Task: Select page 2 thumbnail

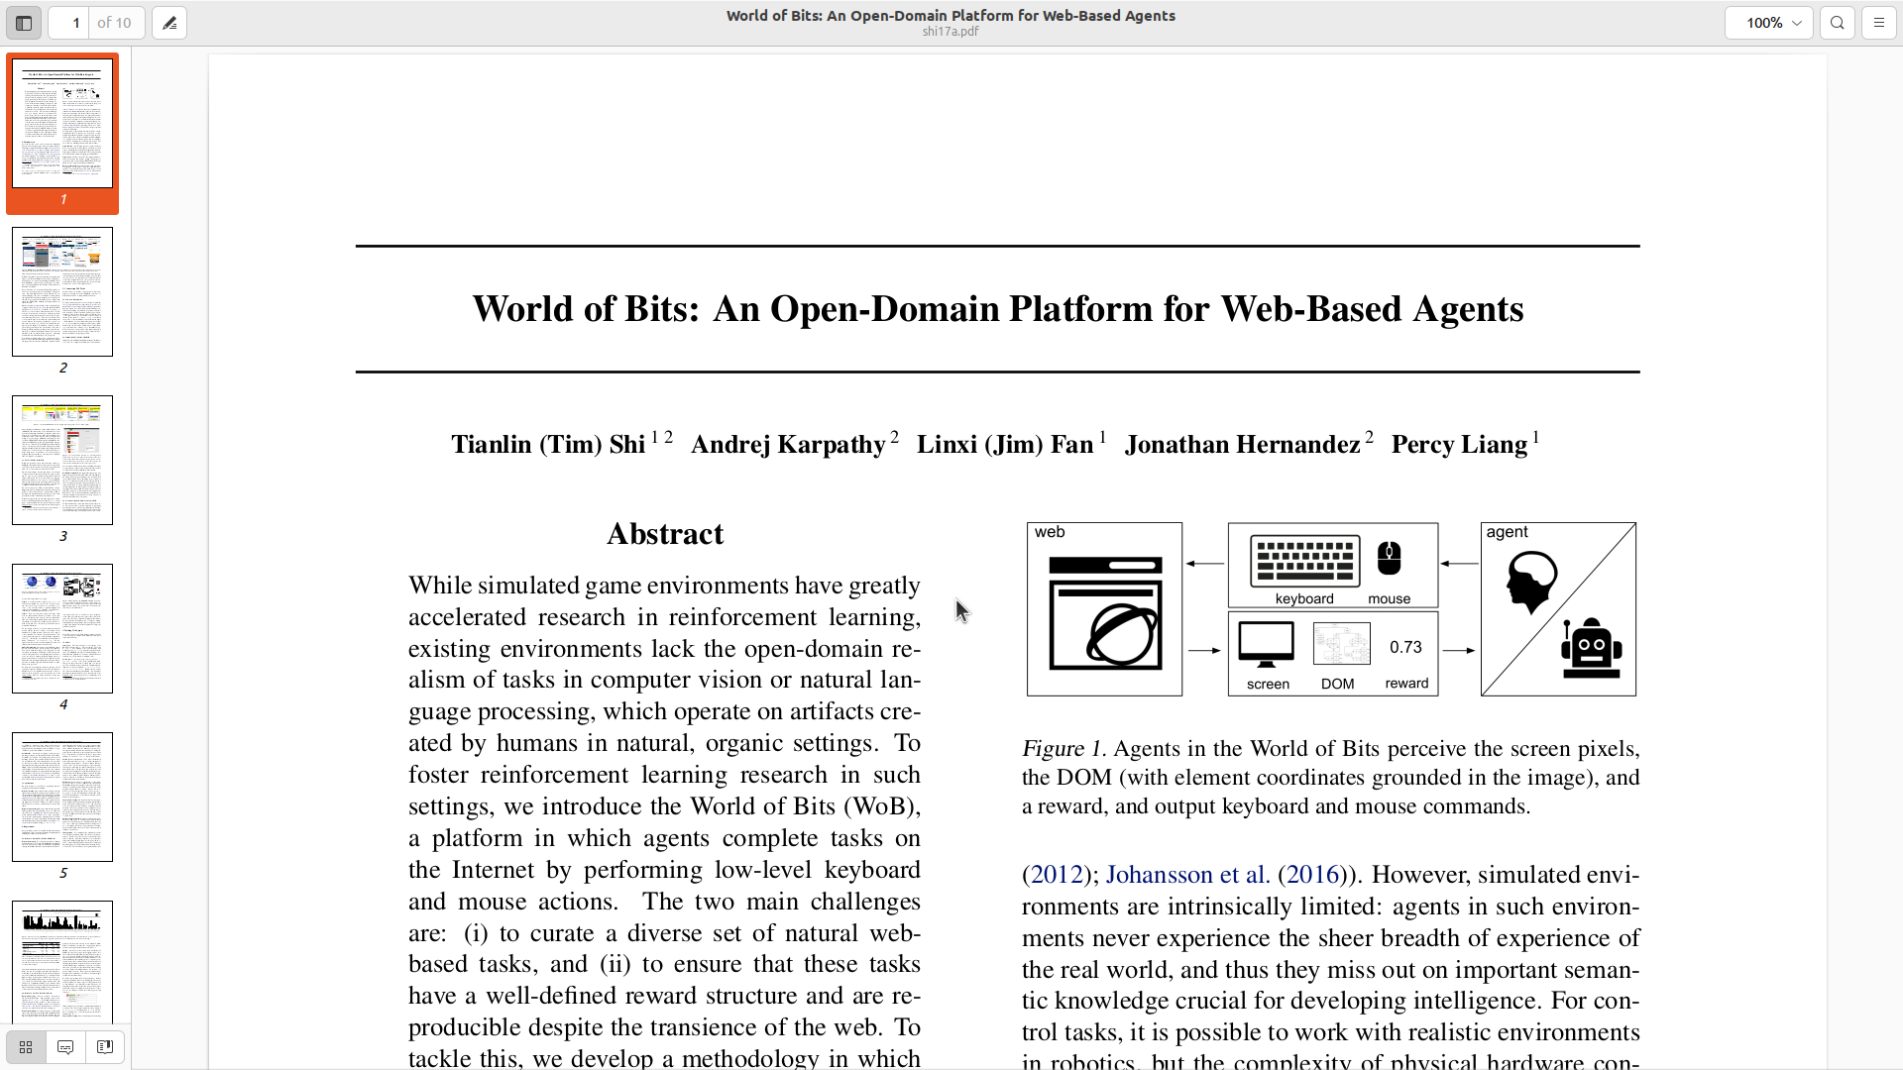Action: click(x=62, y=292)
